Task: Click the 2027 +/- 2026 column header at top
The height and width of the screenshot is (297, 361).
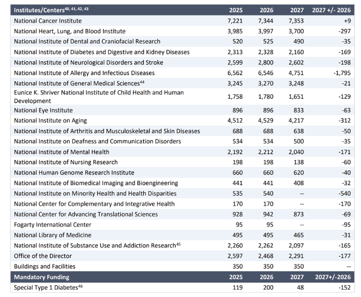Action: pyautogui.click(x=331, y=10)
